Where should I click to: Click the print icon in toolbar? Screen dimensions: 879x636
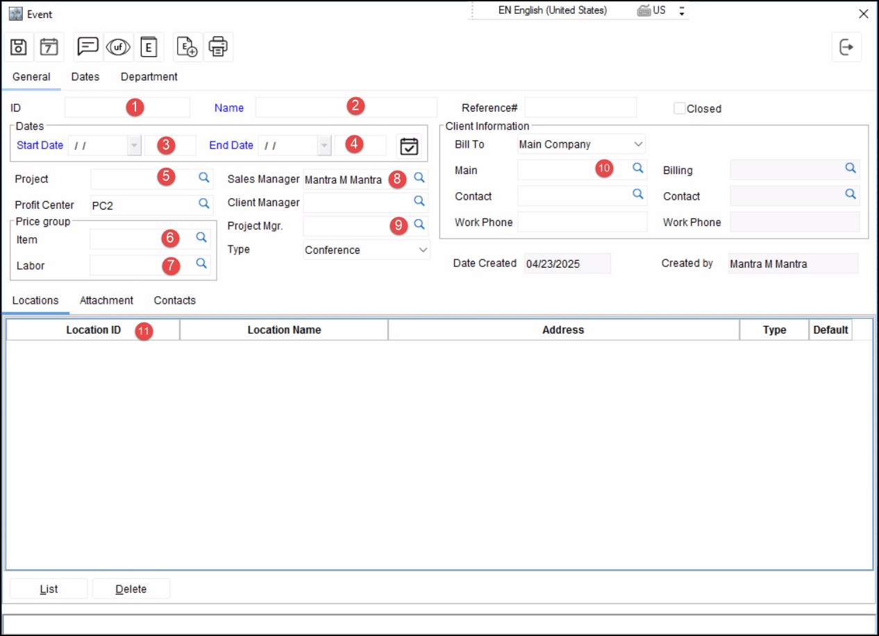point(218,47)
